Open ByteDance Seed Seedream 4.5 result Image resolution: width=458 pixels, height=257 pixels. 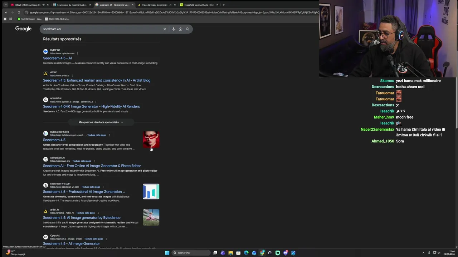54,140
